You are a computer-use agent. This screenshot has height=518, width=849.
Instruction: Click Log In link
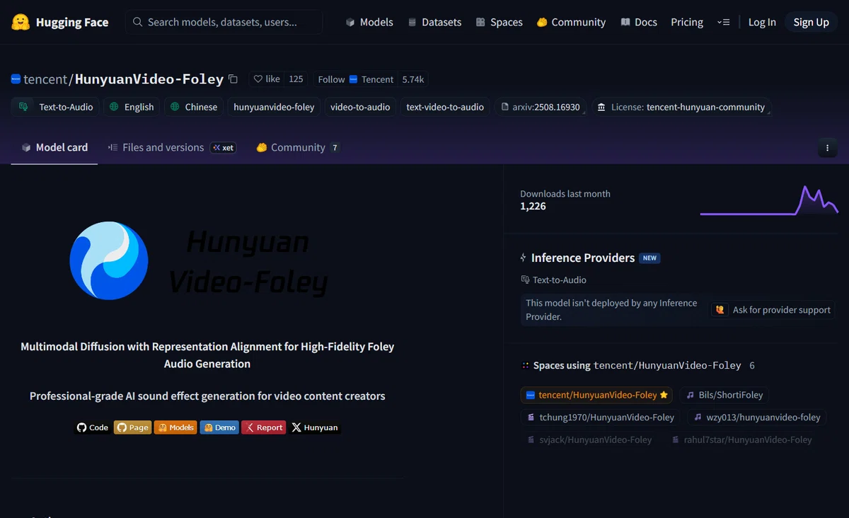click(762, 22)
